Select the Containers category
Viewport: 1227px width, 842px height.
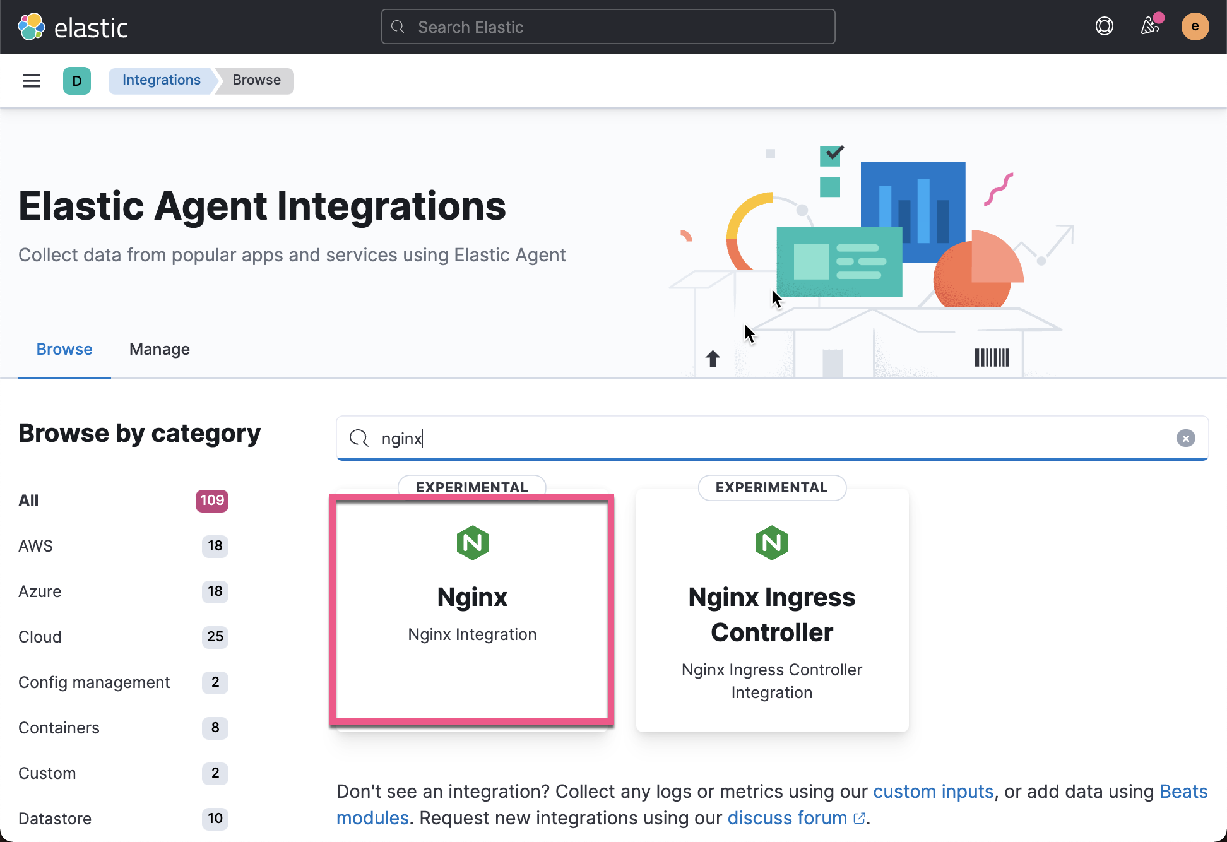pos(59,728)
